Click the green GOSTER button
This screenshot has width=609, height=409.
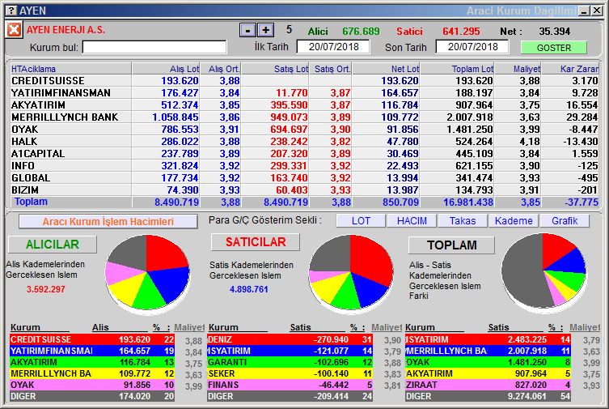coord(553,48)
